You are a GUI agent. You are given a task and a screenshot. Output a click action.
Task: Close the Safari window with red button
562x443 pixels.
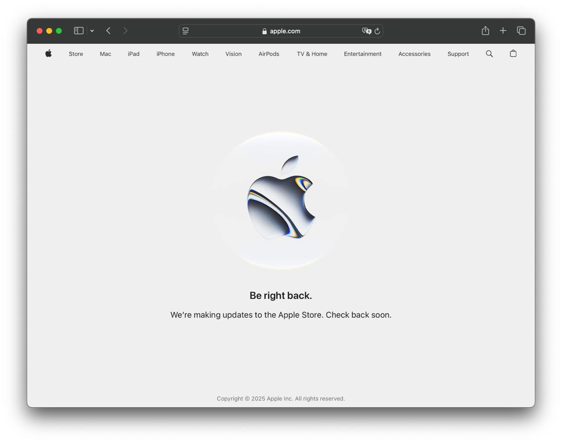point(39,31)
